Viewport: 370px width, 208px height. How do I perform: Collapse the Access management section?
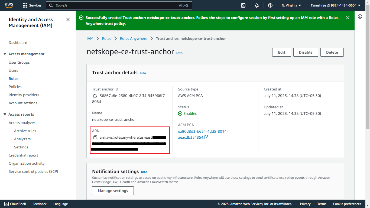[x=5, y=54]
